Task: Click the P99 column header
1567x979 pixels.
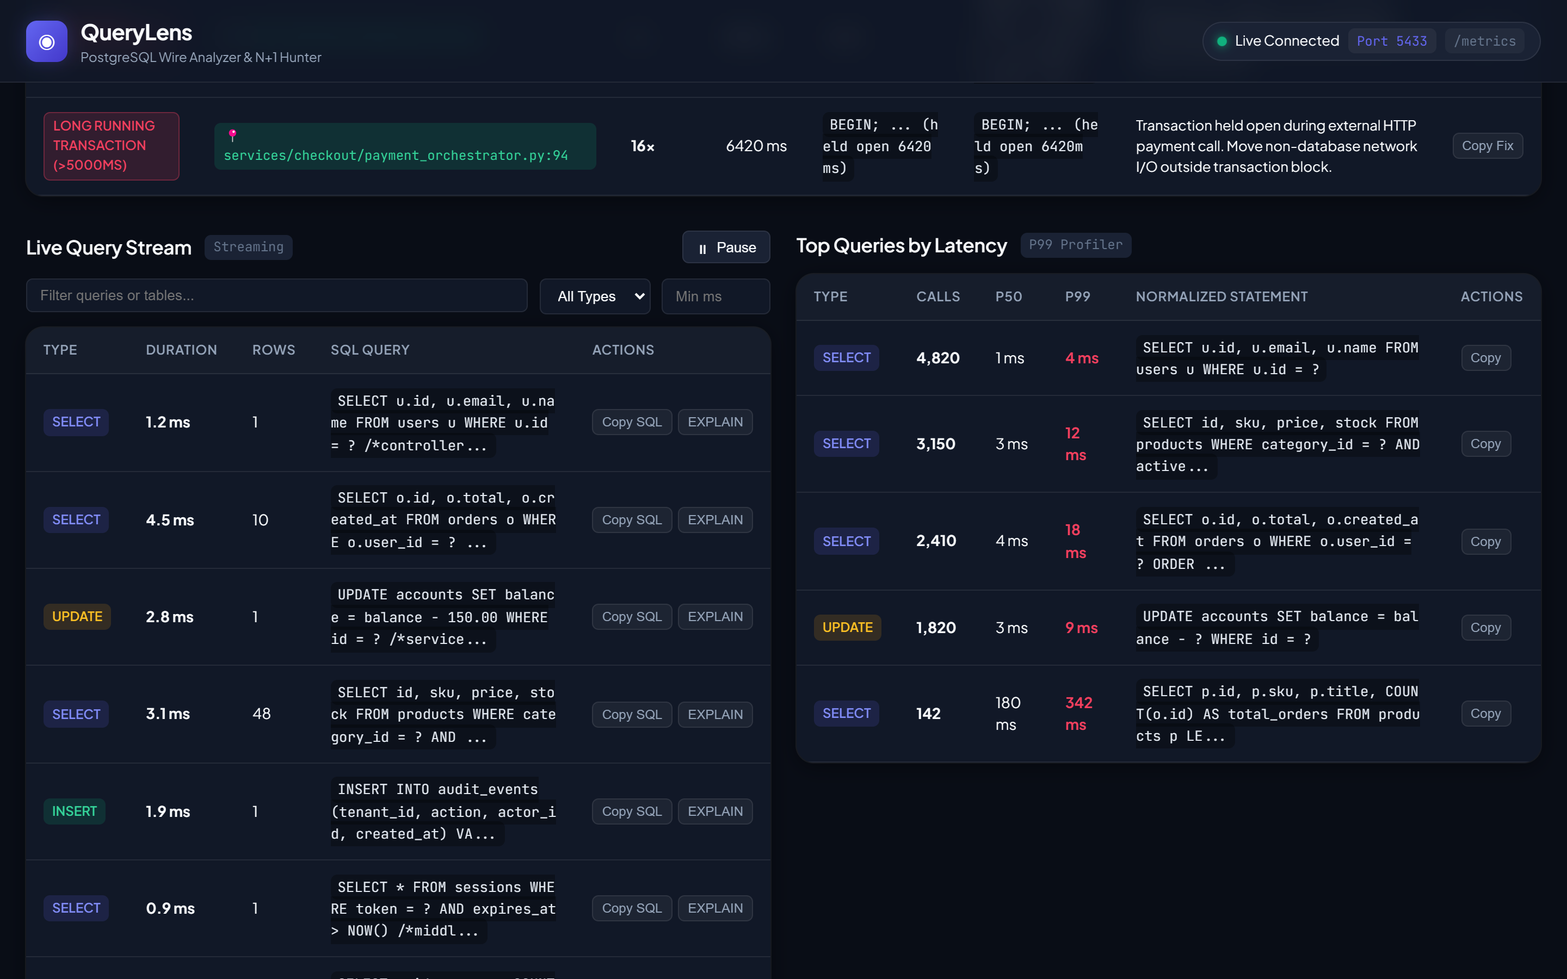Action: (1077, 296)
